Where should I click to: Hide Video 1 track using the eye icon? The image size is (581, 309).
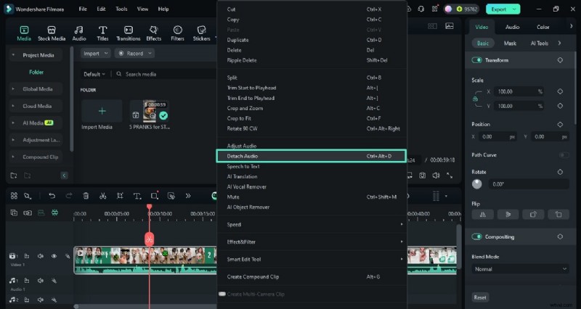coord(54,256)
